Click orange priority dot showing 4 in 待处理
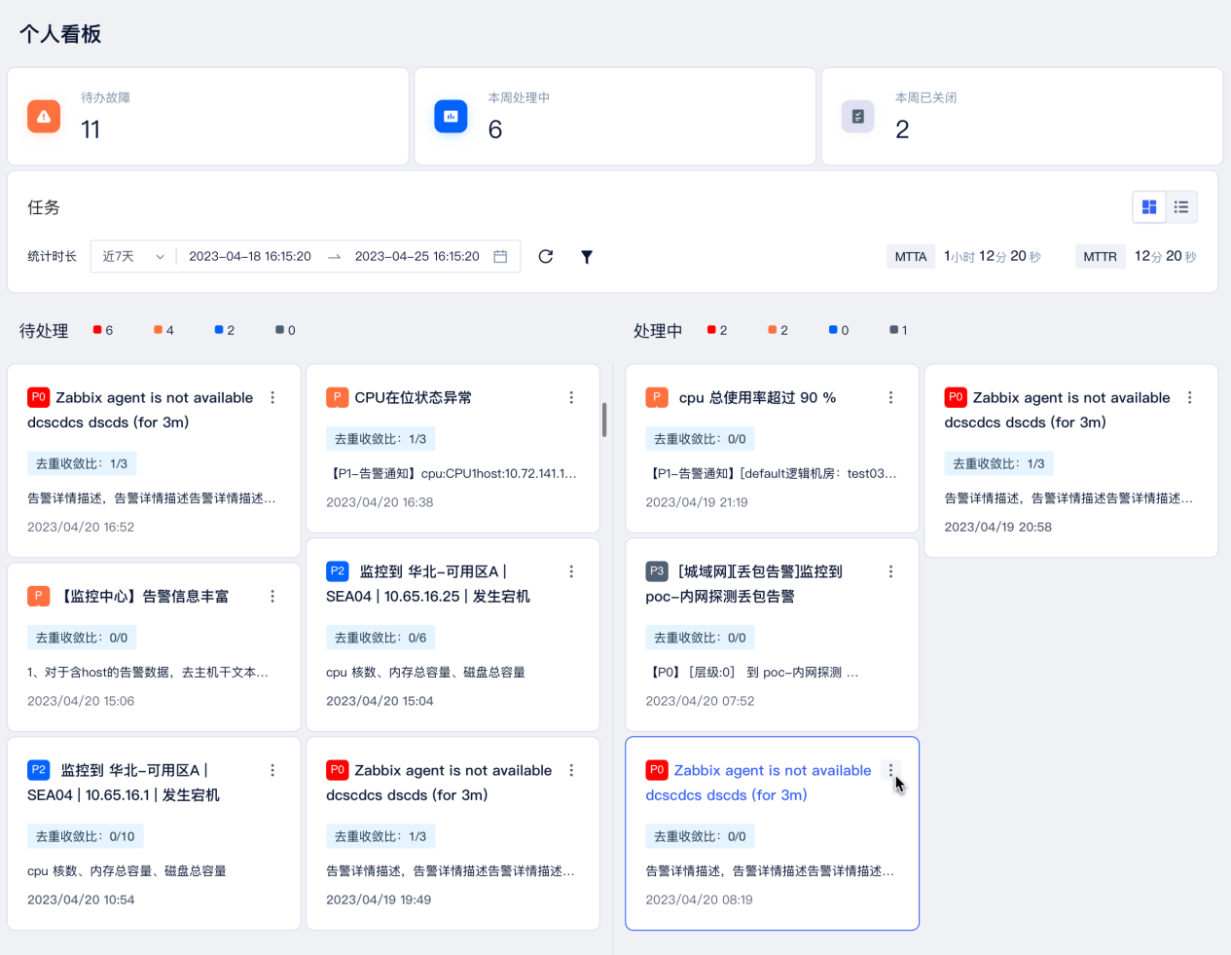The image size is (1231, 955). [x=163, y=330]
